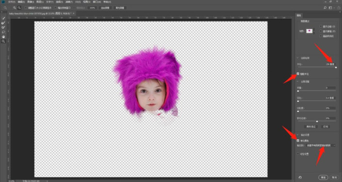Viewport: 342px width, 182px height.
Task: Select the Zoom tool in left toolbar
Action: 3,41
